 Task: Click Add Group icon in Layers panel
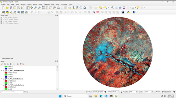[x=5, y=64]
